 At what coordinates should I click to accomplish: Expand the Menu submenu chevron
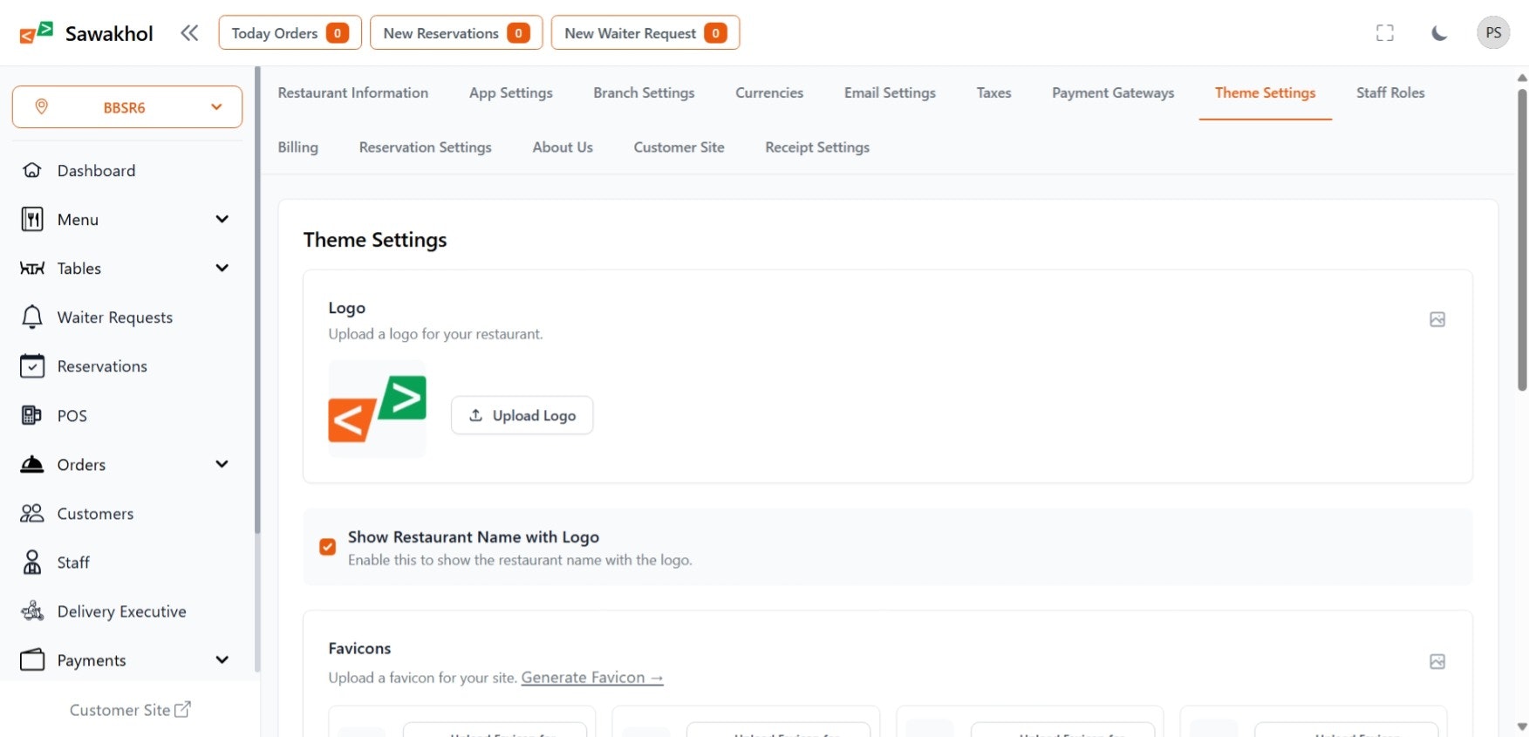(222, 219)
